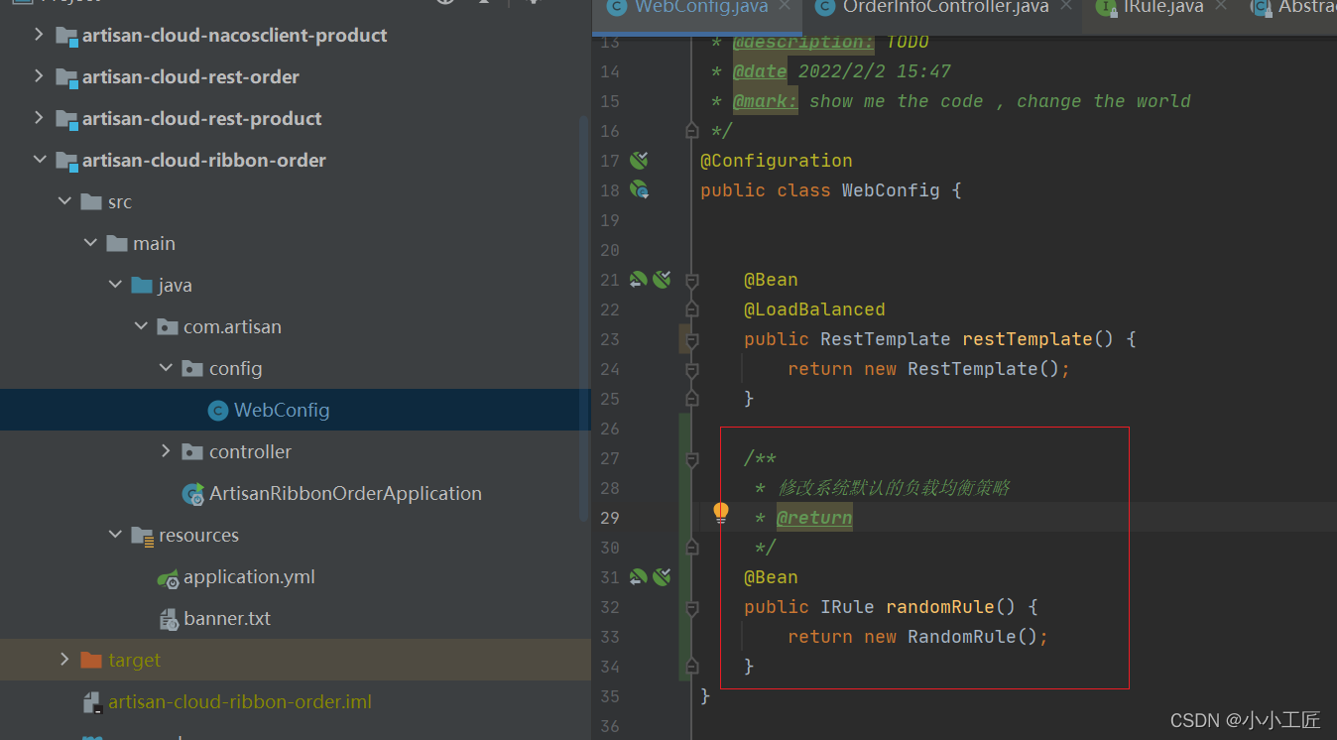Open the application.yml file
1337x740 pixels.
[248, 577]
